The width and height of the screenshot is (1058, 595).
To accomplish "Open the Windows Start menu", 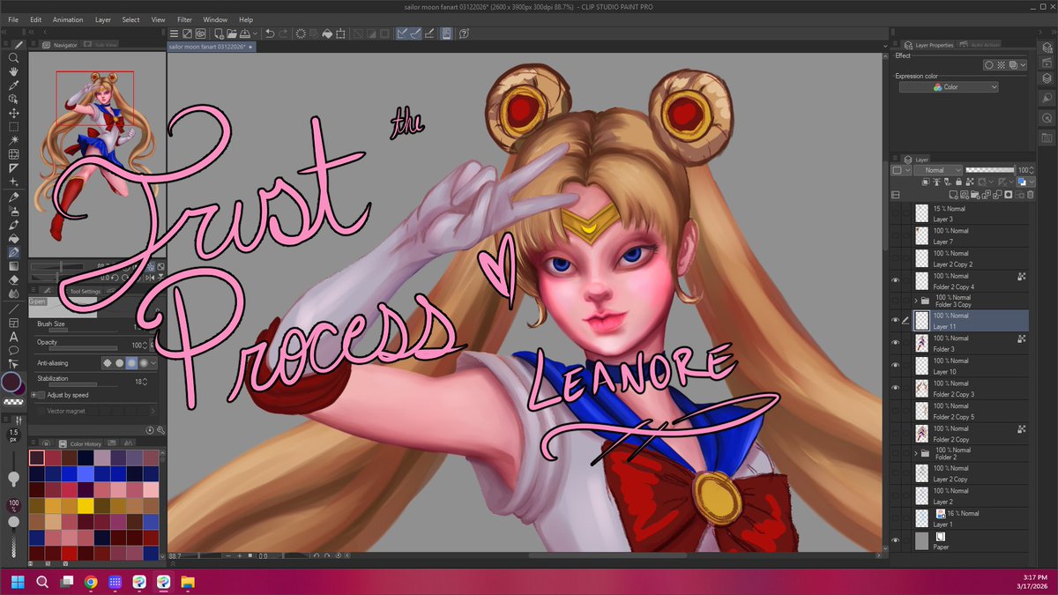I will pos(18,582).
